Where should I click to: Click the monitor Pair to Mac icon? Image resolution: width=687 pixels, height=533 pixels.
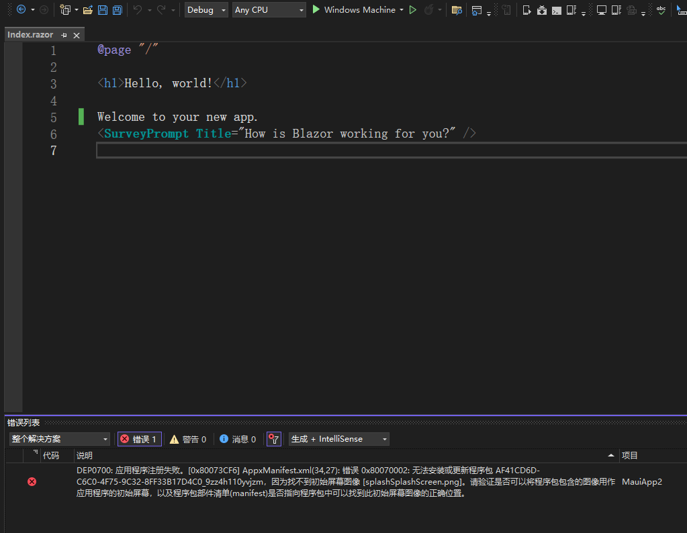[602, 10]
